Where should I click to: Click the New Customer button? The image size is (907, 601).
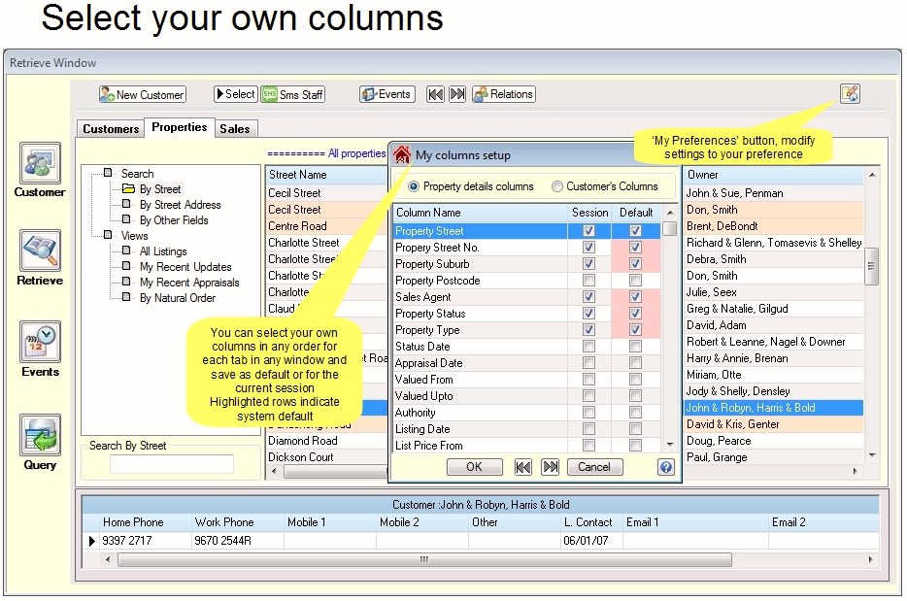click(141, 94)
